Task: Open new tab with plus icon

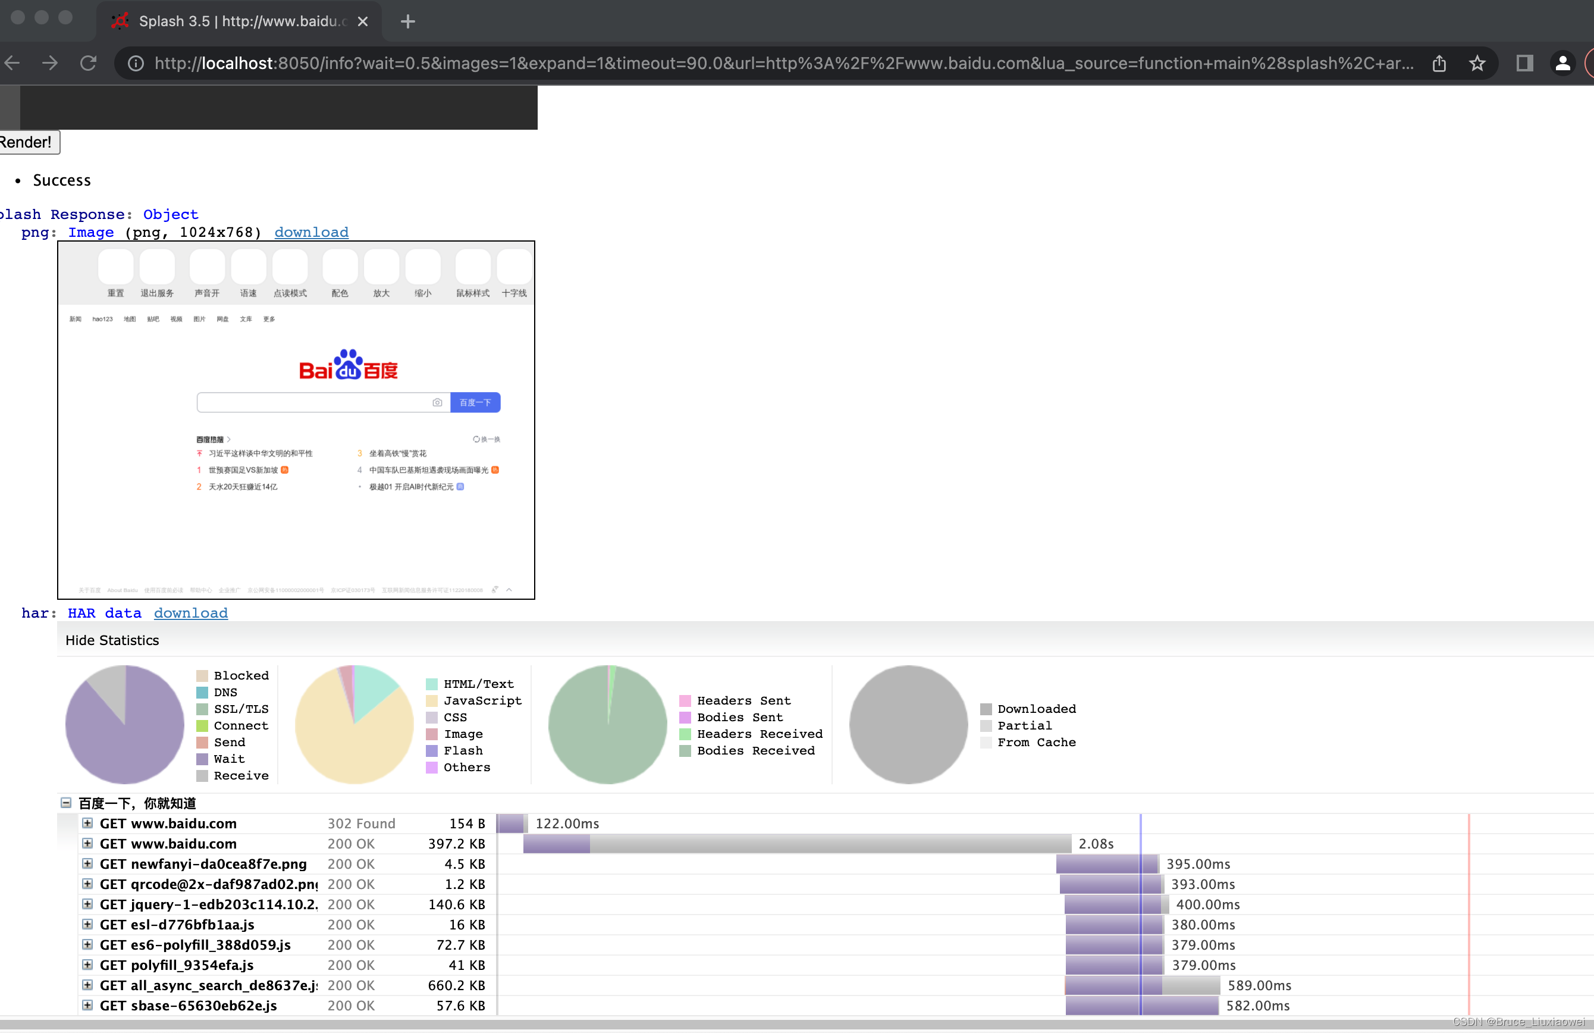Action: pos(407,21)
